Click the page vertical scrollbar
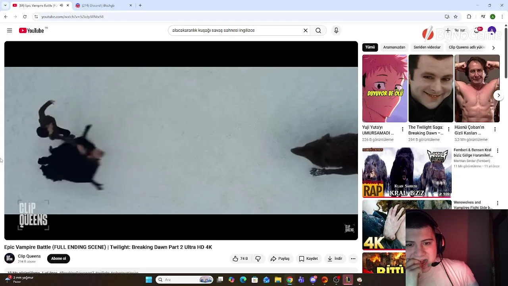 coord(506,52)
